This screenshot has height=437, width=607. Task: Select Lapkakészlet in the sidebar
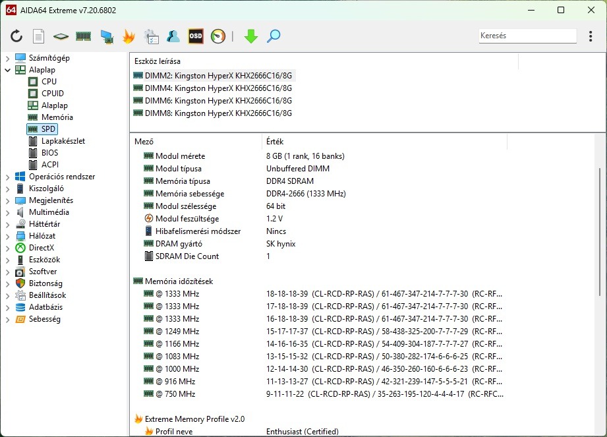(x=63, y=141)
